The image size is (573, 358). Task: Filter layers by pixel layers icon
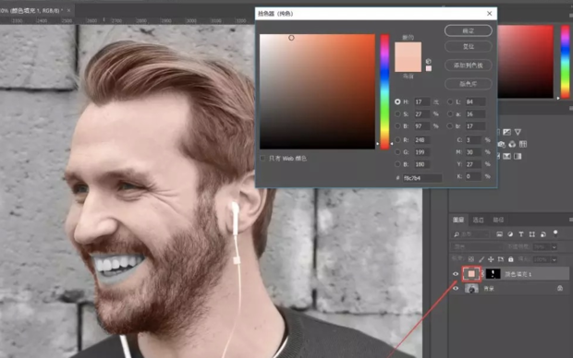(x=499, y=234)
